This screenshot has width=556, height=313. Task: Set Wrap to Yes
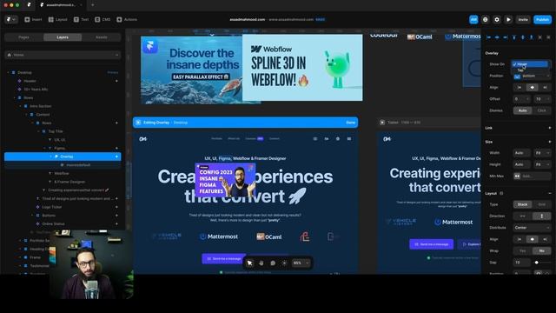pos(523,251)
